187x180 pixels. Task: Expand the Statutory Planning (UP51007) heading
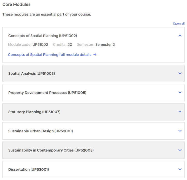click(x=34, y=112)
